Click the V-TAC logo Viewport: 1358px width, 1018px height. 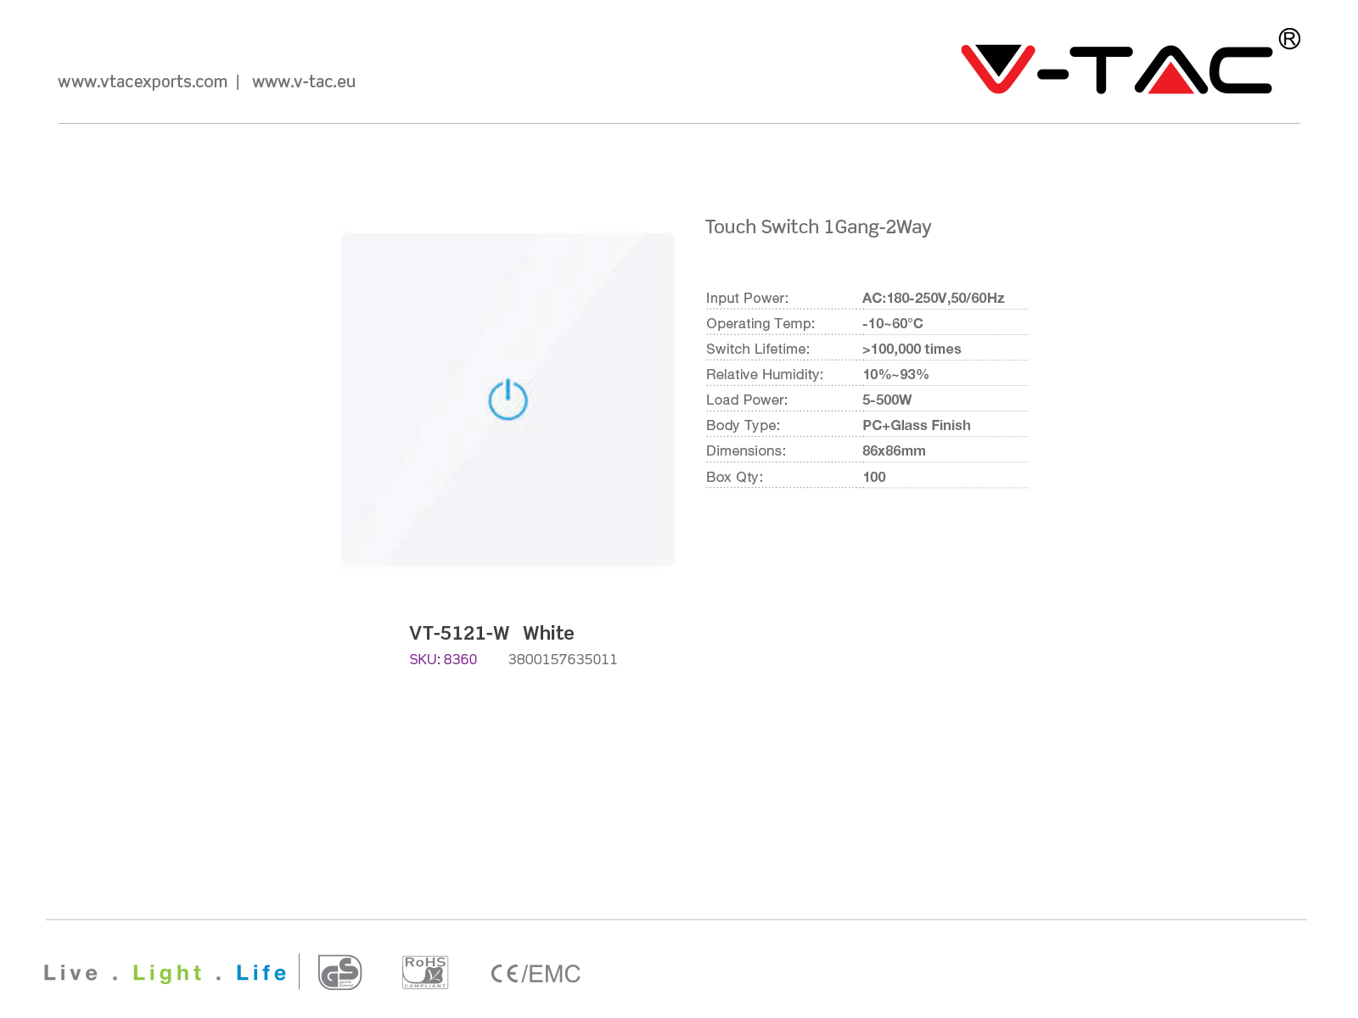1130,62
